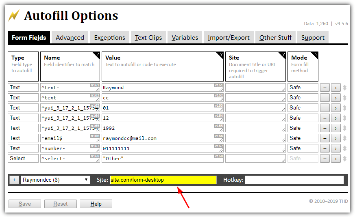
Task: Open Help
Action: [96, 204]
